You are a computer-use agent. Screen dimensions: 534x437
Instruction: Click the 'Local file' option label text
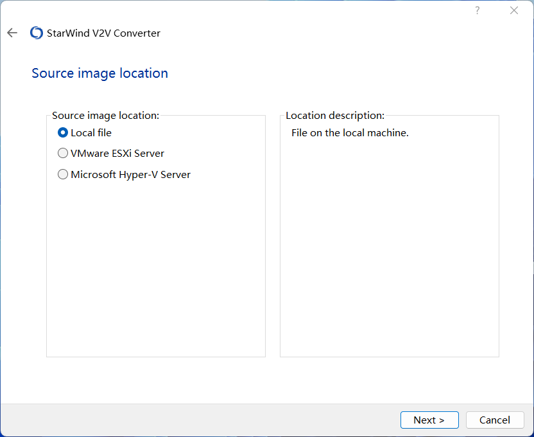click(91, 133)
